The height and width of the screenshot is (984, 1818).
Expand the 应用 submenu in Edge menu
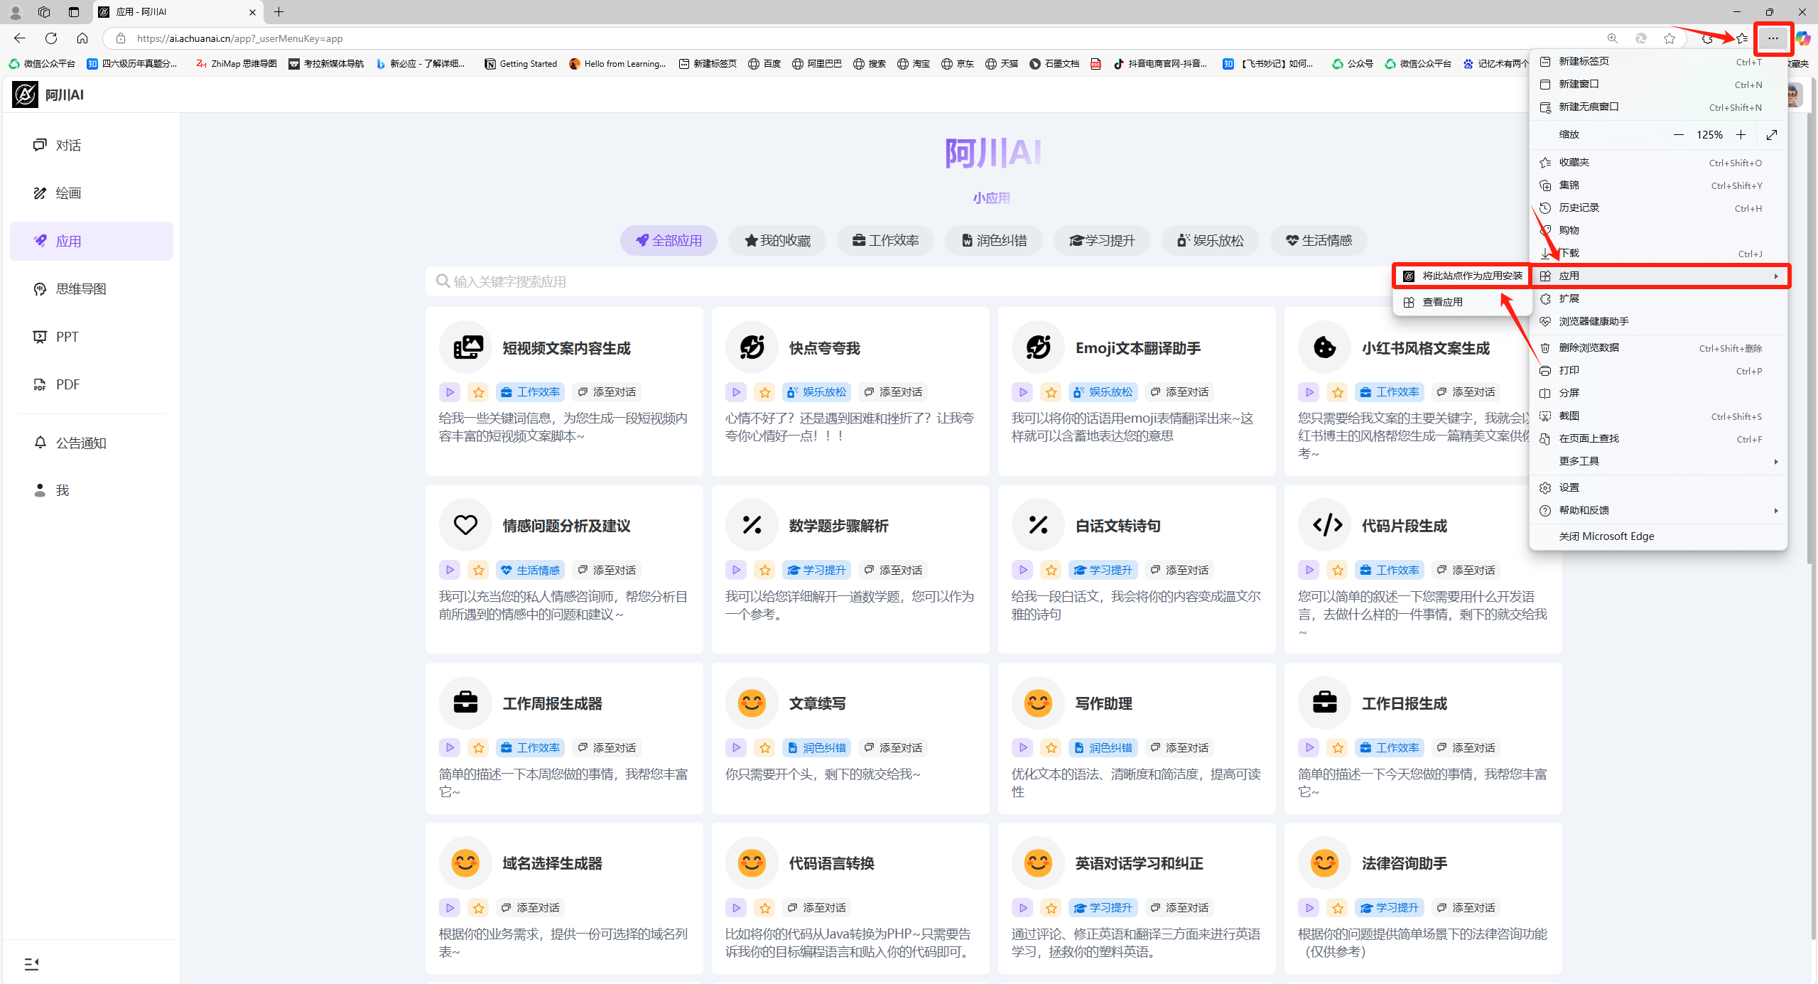[1659, 276]
